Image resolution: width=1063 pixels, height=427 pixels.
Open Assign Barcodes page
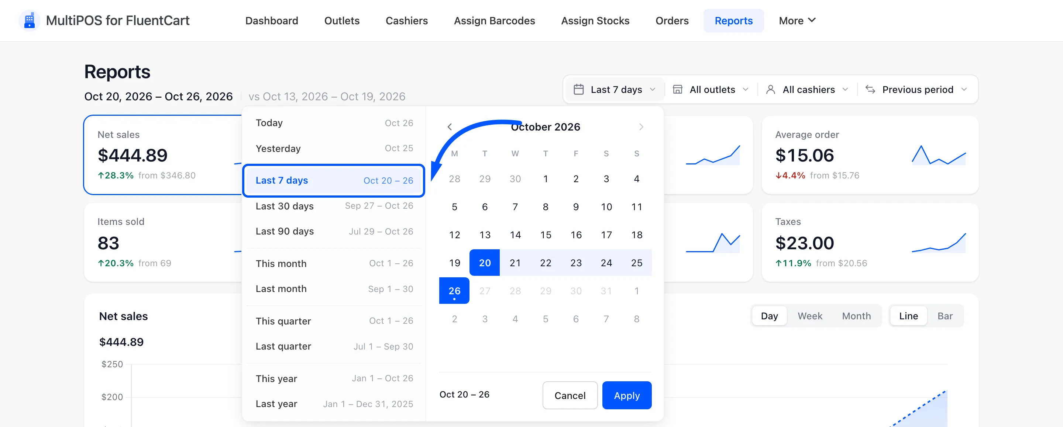[494, 21]
